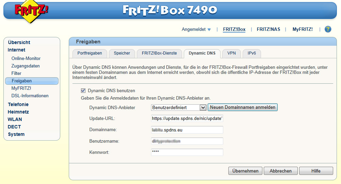Expand the Angemeldet account menu
This screenshot has height=184, width=341.
point(196,29)
